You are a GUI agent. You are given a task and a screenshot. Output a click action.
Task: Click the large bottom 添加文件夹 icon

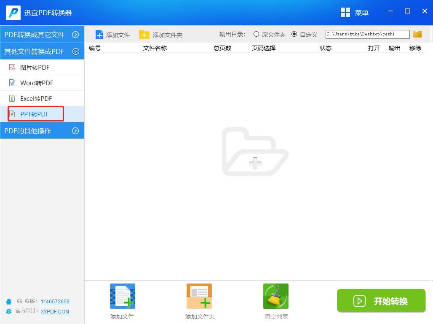click(199, 296)
